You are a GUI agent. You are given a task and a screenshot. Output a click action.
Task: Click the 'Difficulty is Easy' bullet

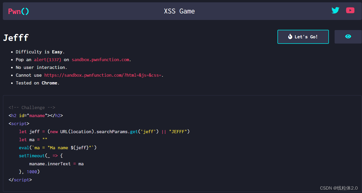(x=40, y=52)
